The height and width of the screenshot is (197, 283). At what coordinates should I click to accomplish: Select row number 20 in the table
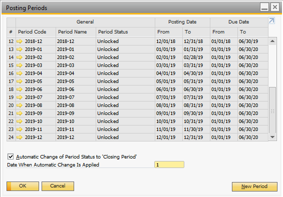click(11, 105)
